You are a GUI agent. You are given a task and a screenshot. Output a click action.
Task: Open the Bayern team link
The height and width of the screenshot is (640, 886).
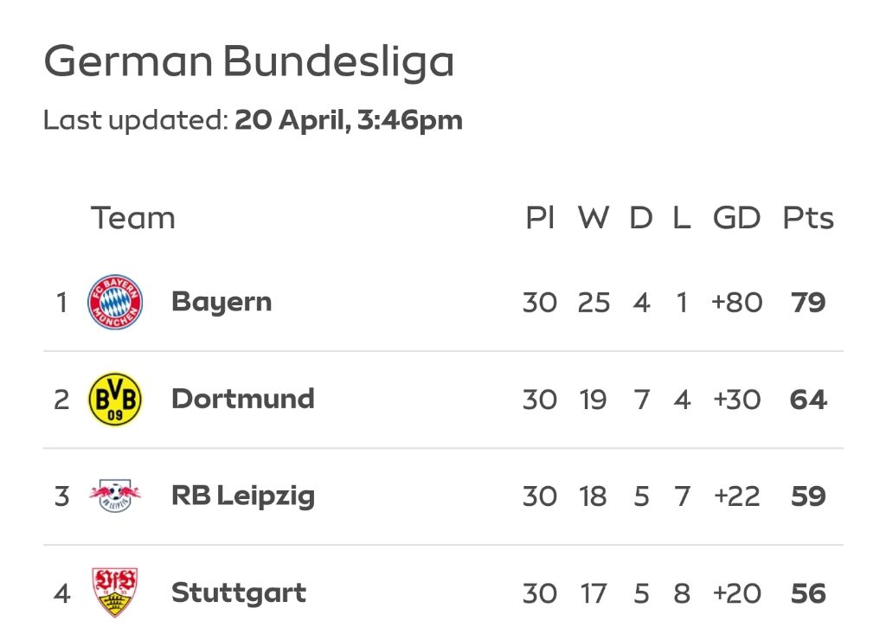pos(221,302)
